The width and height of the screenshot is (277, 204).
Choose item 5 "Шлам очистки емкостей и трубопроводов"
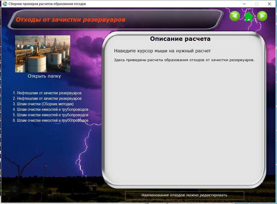click(x=50, y=115)
